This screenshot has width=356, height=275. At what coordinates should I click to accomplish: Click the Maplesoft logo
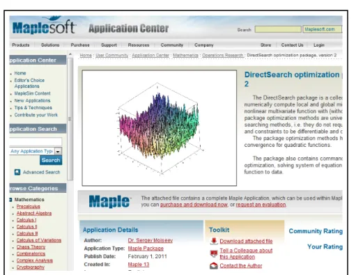pos(44,26)
